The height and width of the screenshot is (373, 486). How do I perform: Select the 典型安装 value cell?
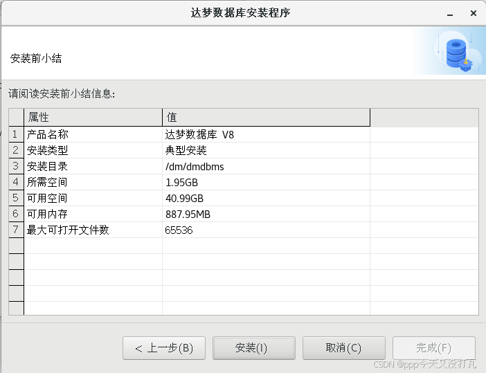[267, 150]
